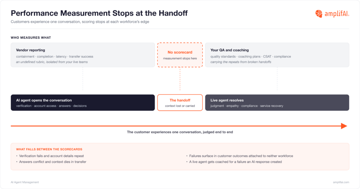Click the Performance Measurement Stops at the Handoff title

(99, 13)
